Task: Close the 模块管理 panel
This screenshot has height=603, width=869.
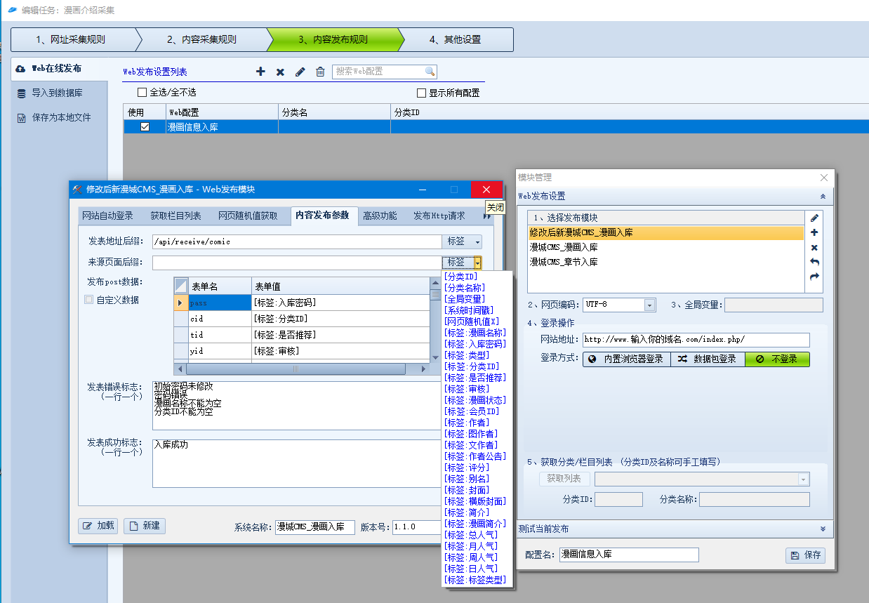Action: 824,178
